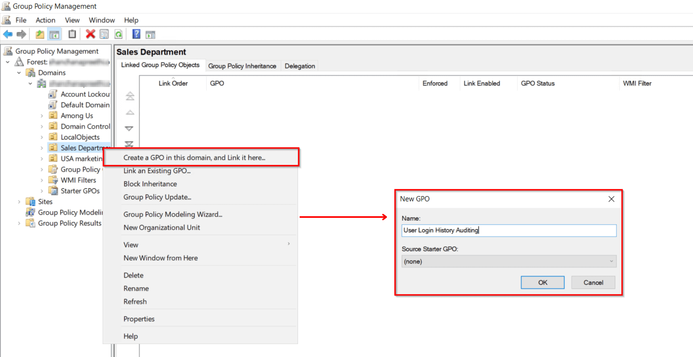Open the blue Help question mark icon

(136, 34)
